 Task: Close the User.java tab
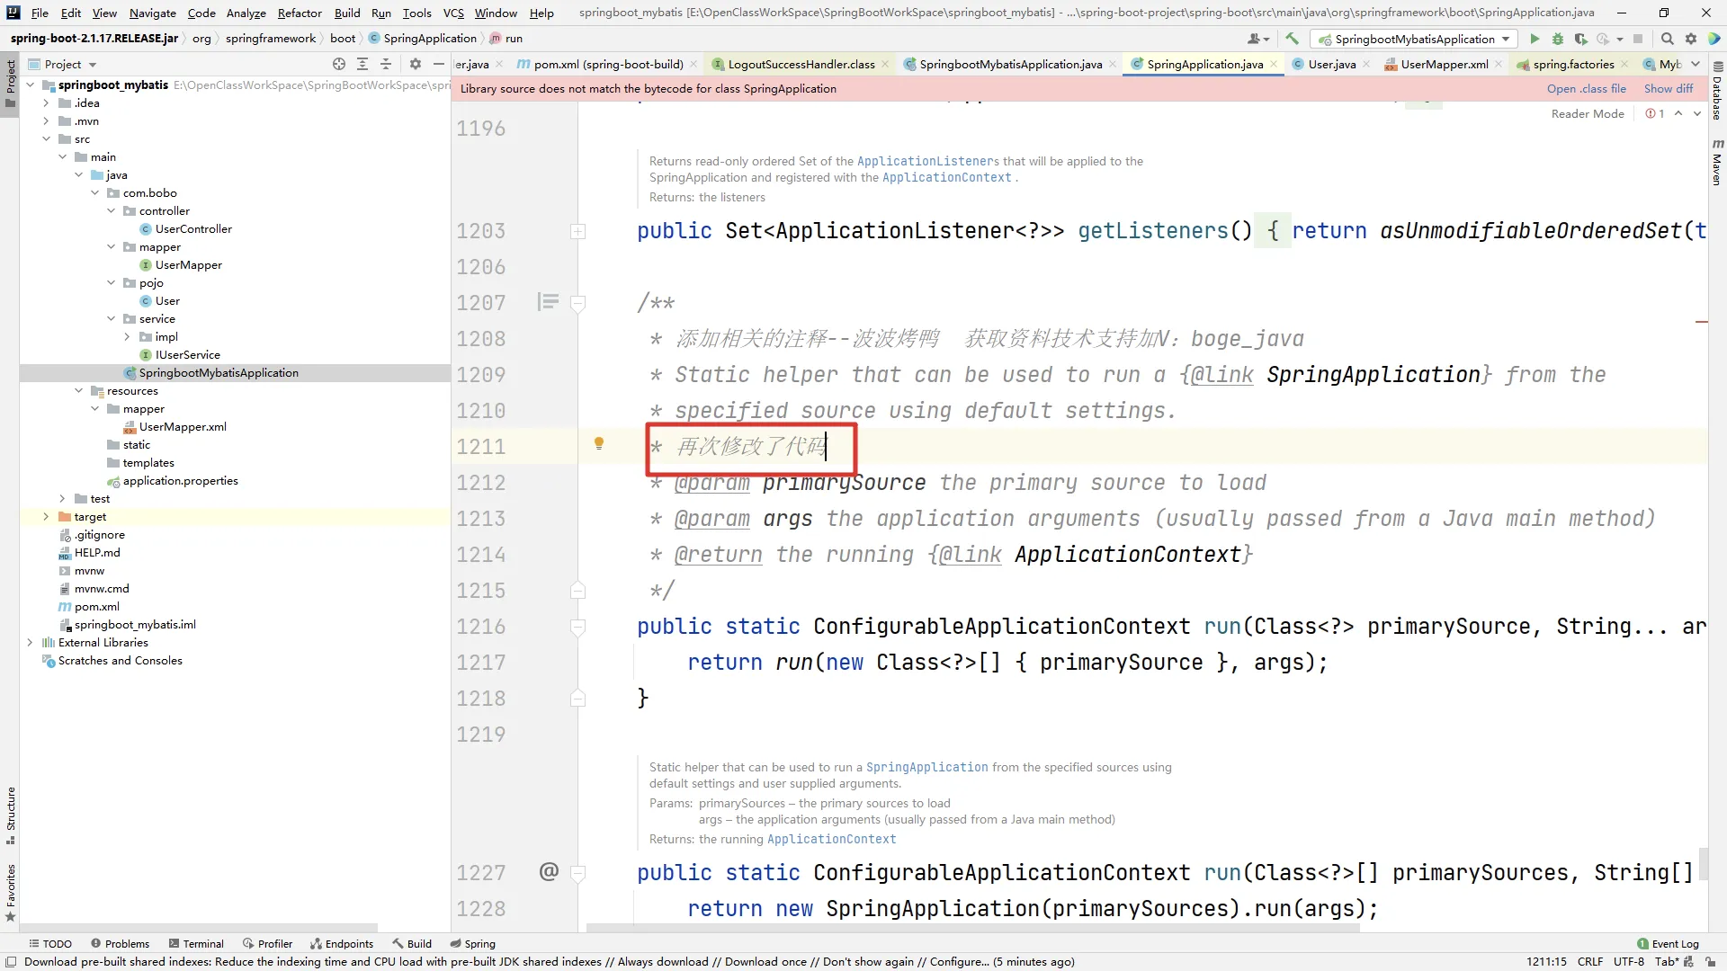[x=1366, y=64]
